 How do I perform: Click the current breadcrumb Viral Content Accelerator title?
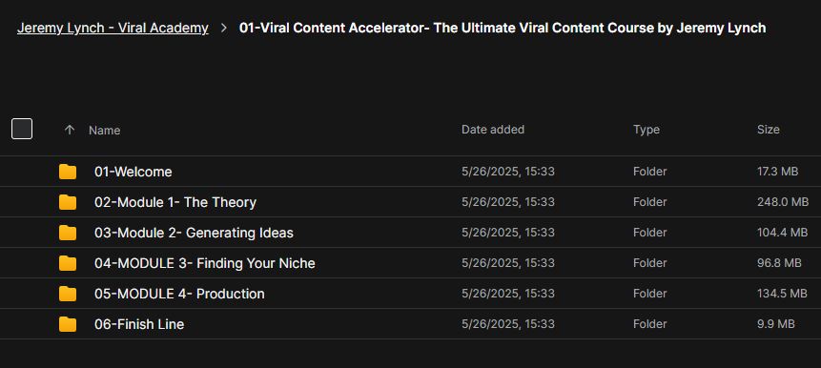click(503, 28)
